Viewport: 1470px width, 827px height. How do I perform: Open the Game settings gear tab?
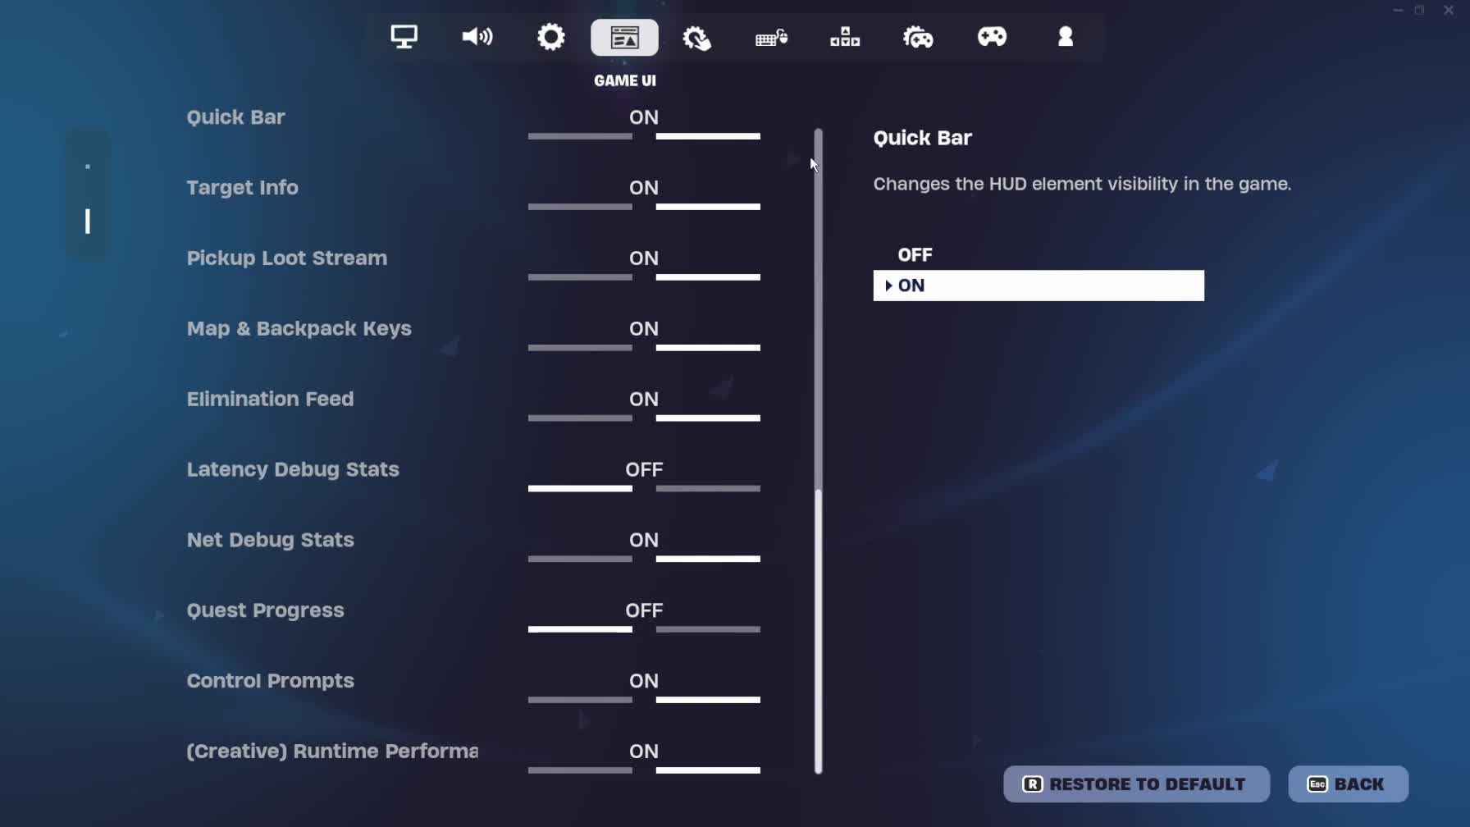pyautogui.click(x=550, y=37)
